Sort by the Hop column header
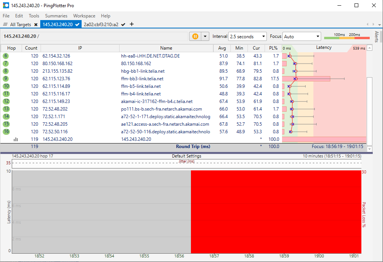Image resolution: width=383 pixels, height=262 pixels. [11, 48]
